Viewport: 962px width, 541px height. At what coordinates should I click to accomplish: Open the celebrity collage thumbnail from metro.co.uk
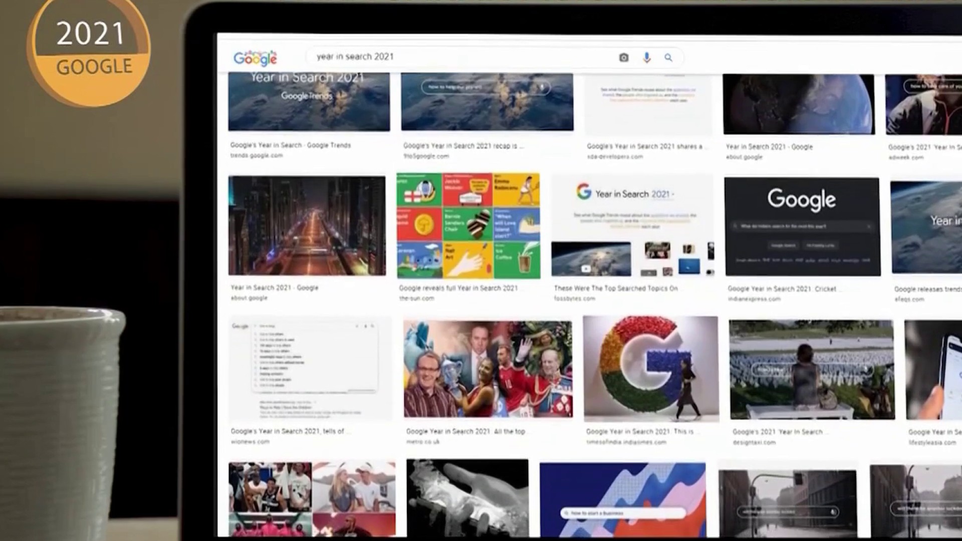pos(488,369)
